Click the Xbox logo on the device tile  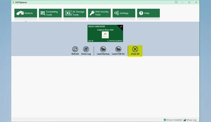coord(105,35)
